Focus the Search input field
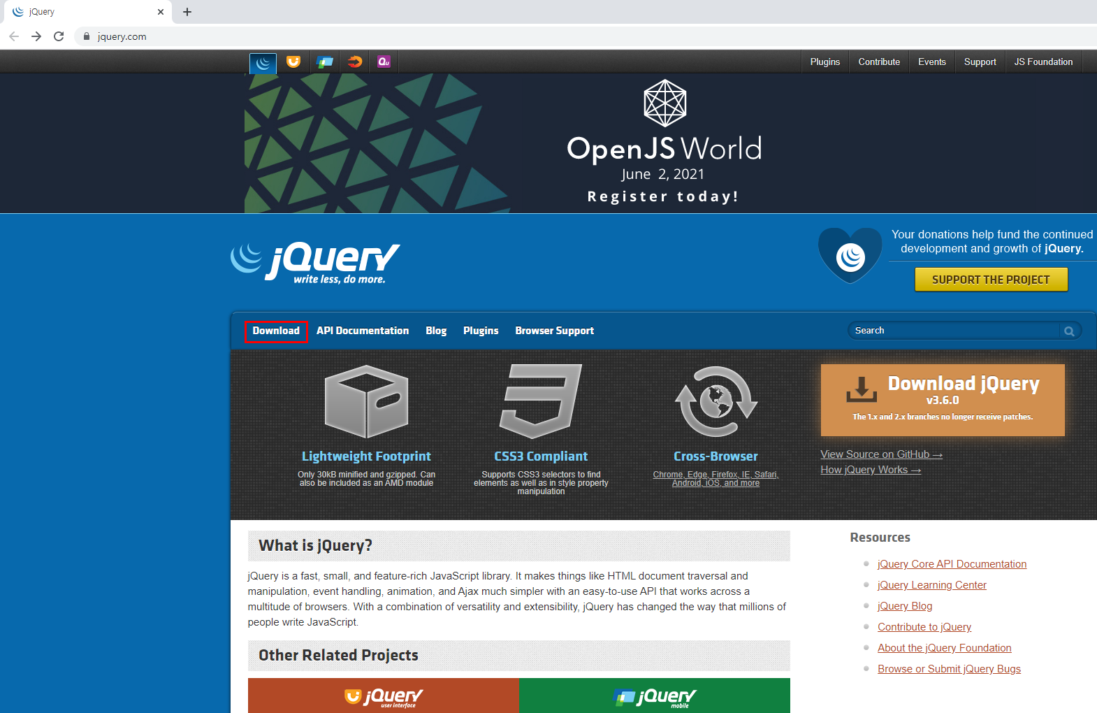Screen dimensions: 1097x713 tap(954, 331)
